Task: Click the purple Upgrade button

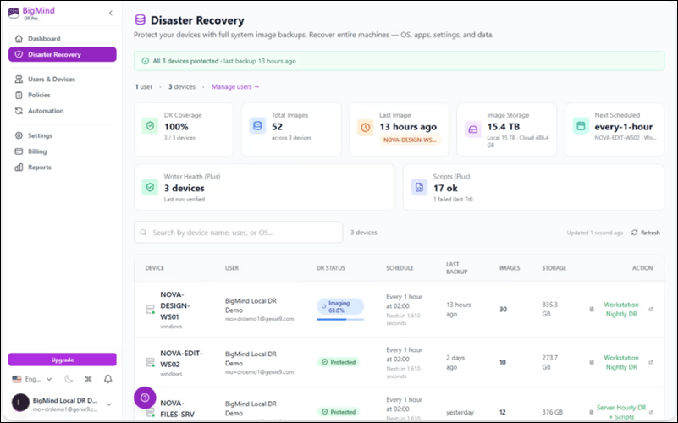Action: pyautogui.click(x=63, y=360)
